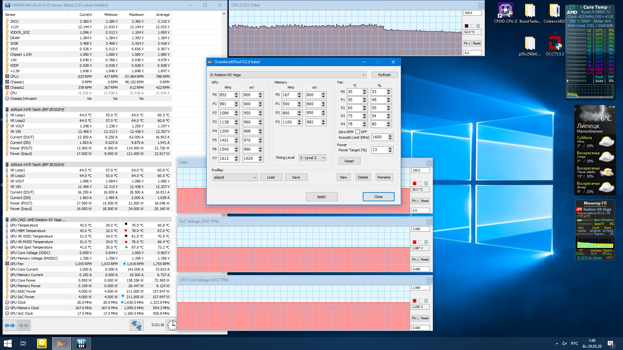This screenshot has height=350, width=623.
Task: Toggle Zero RPM checkbox
Action: tap(358, 132)
